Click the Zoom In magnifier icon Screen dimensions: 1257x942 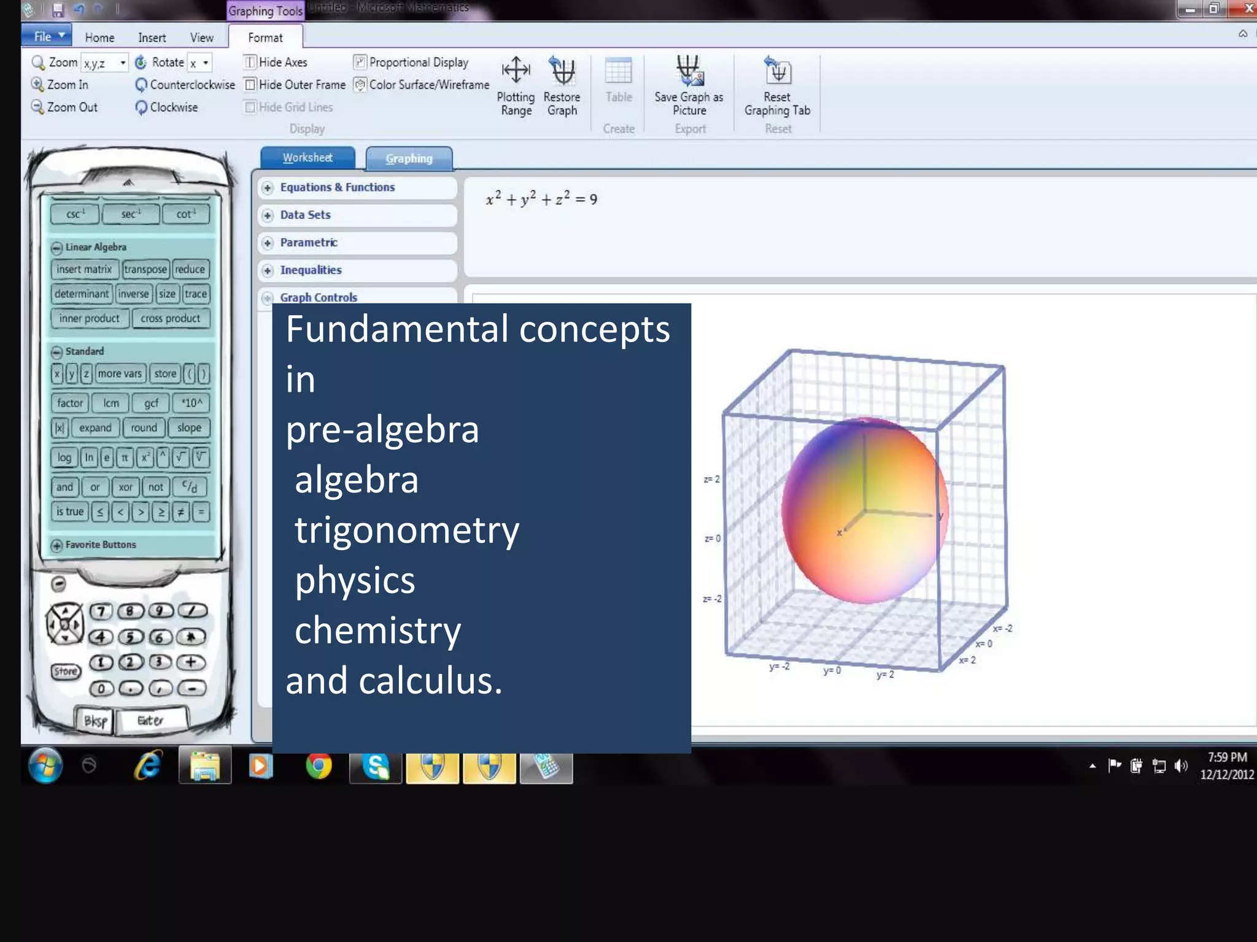37,85
